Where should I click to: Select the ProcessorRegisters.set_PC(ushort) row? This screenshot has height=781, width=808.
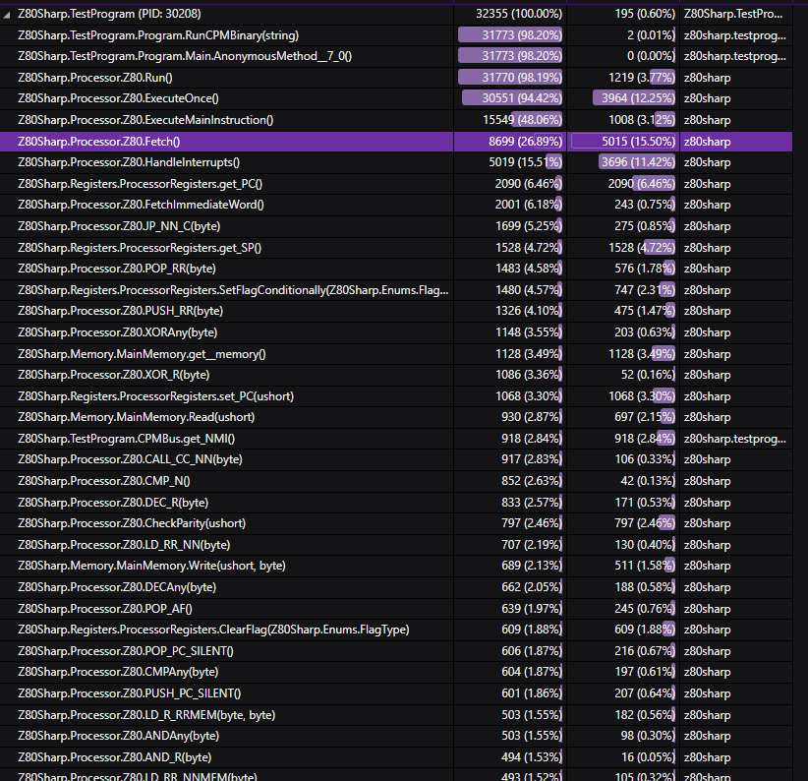tap(396, 396)
